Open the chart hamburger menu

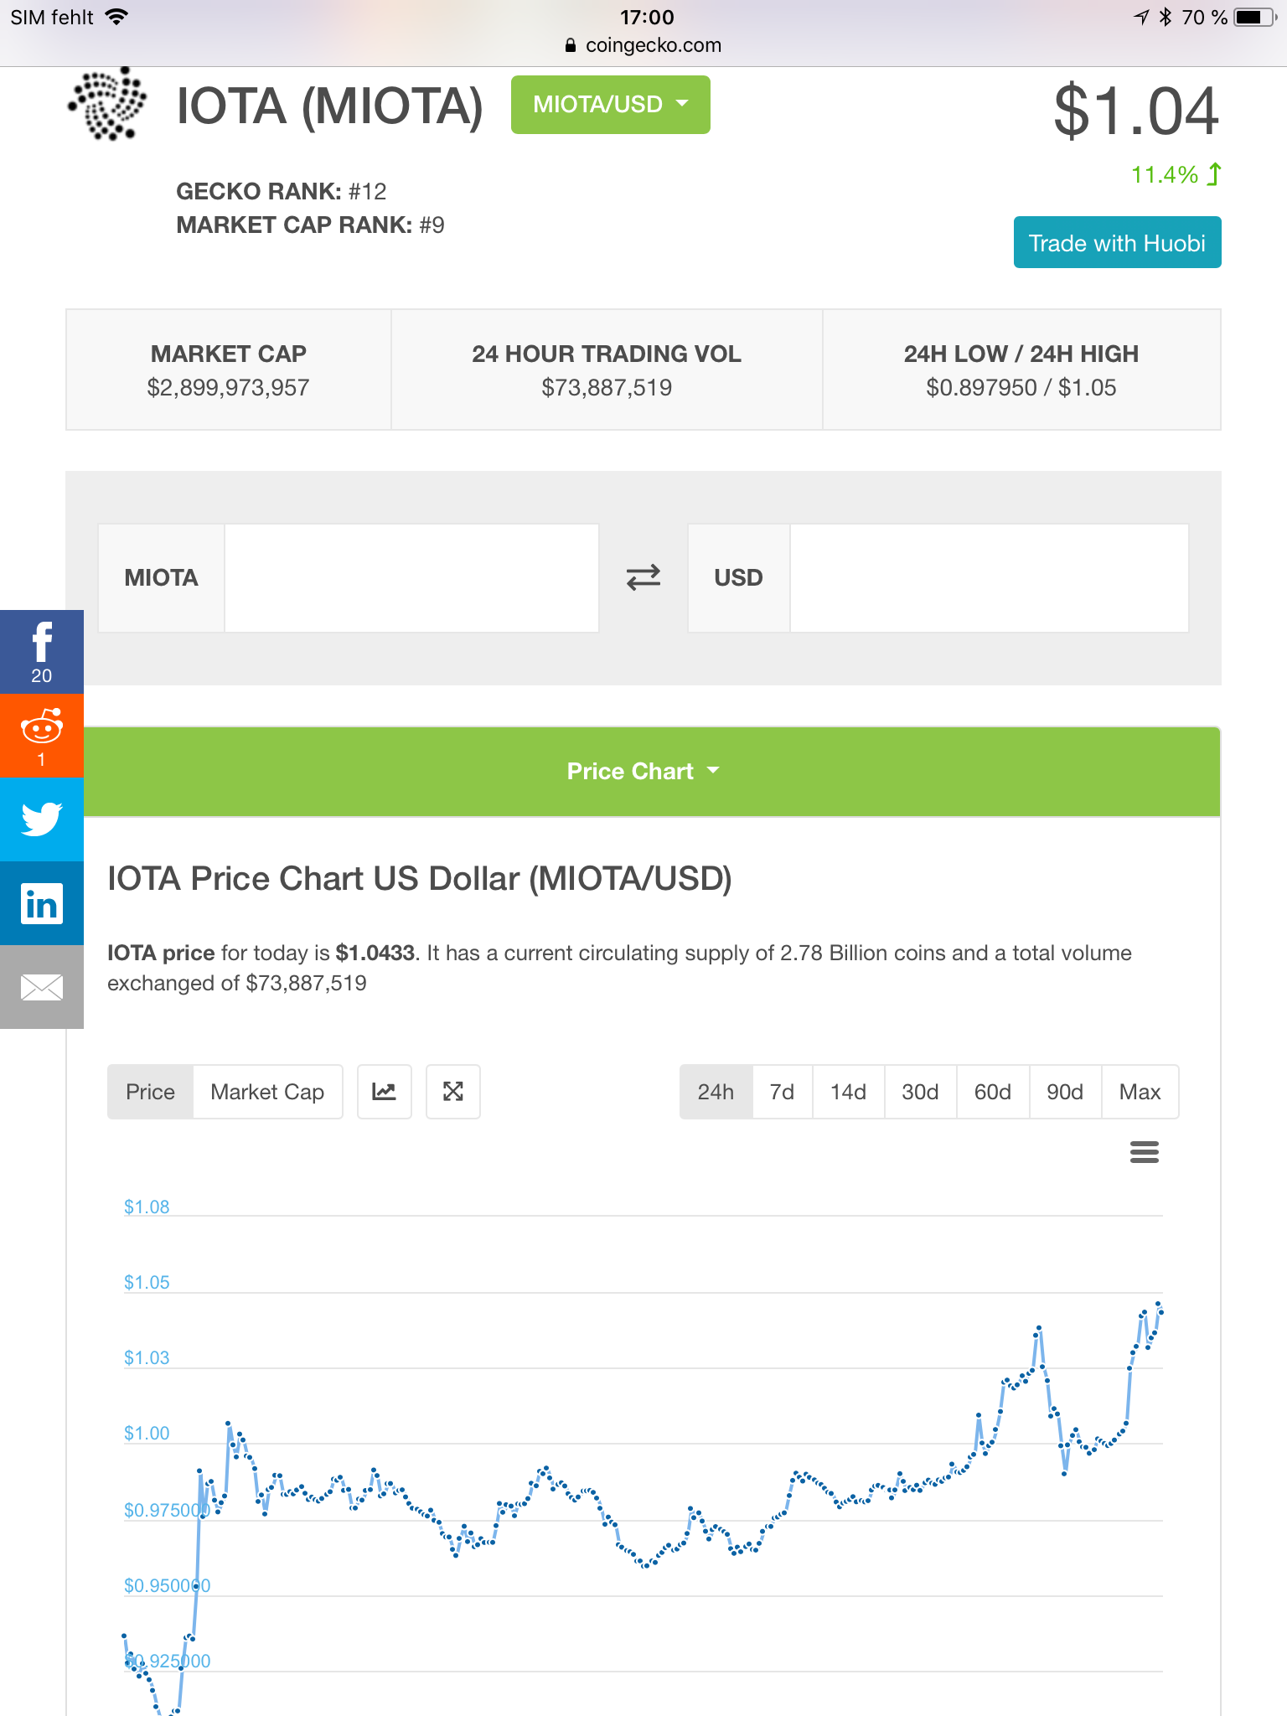click(x=1145, y=1152)
